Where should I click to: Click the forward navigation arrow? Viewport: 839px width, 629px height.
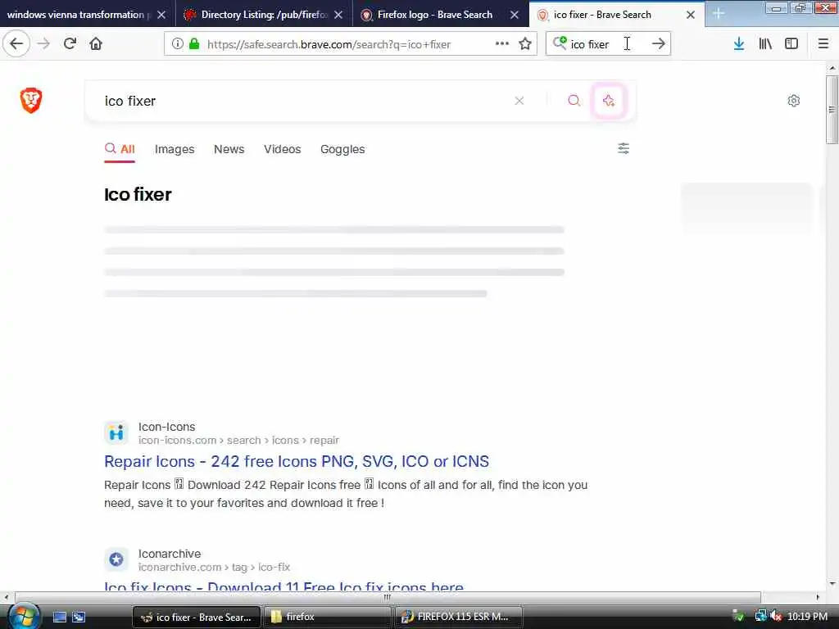pos(44,43)
